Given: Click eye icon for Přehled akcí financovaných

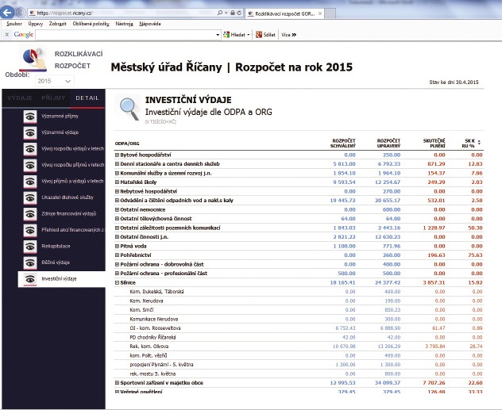Looking at the screenshot, I should click(x=30, y=230).
